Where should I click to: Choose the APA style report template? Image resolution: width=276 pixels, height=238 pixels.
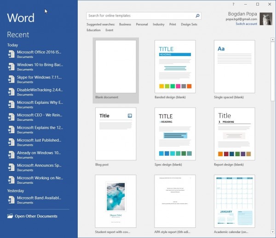[x=175, y=204]
